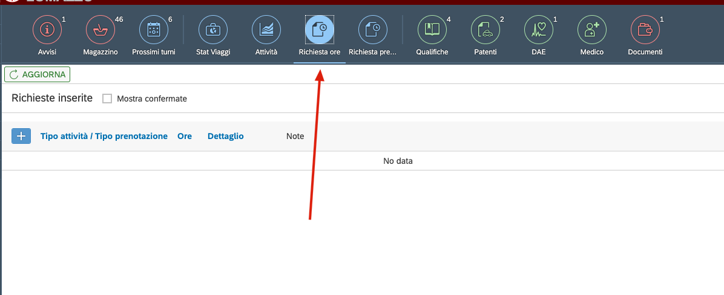Sort by the Ore column header
This screenshot has height=295, width=724.
tap(185, 136)
